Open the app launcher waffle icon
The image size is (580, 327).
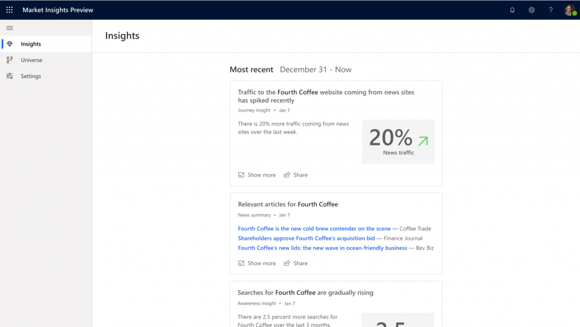(10, 10)
